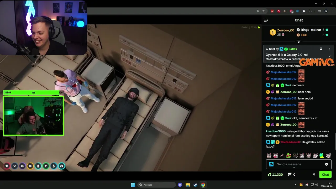The image size is (336, 189).
Task: Click the chat scrollbar
Action: (335, 141)
